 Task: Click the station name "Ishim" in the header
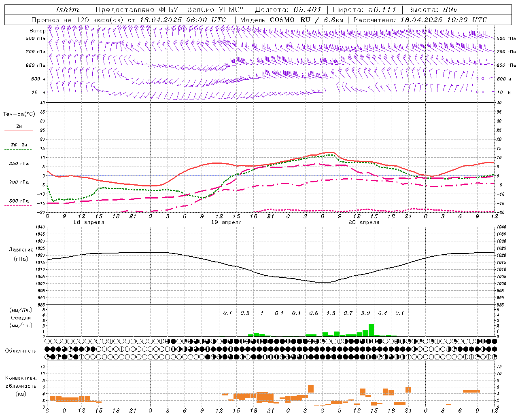tap(68, 10)
